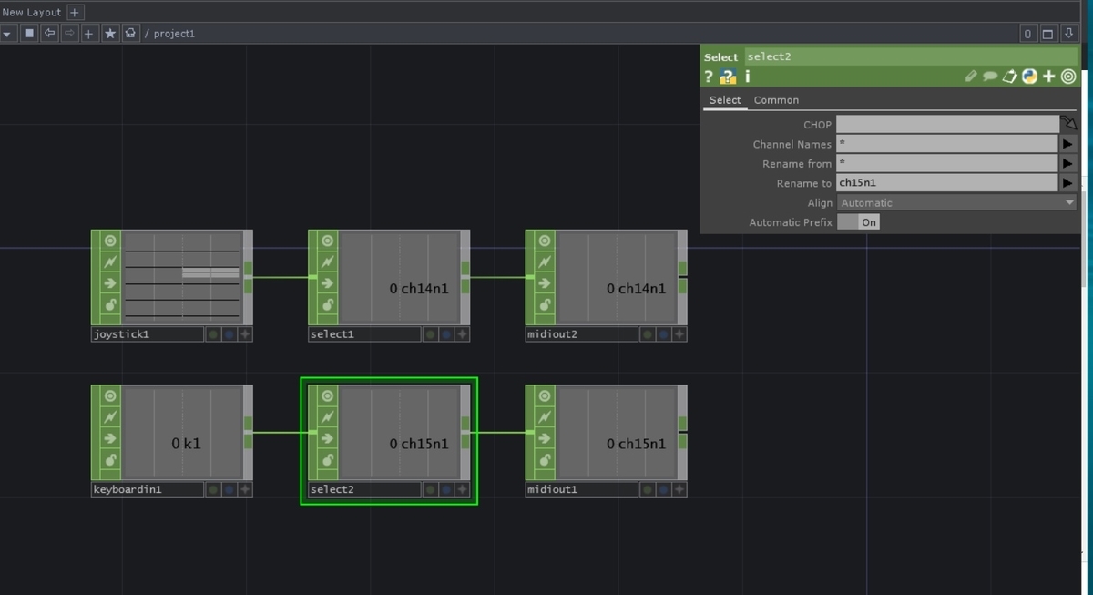Expand Rename from pattern menu arrow
Image resolution: width=1093 pixels, height=595 pixels.
point(1068,164)
